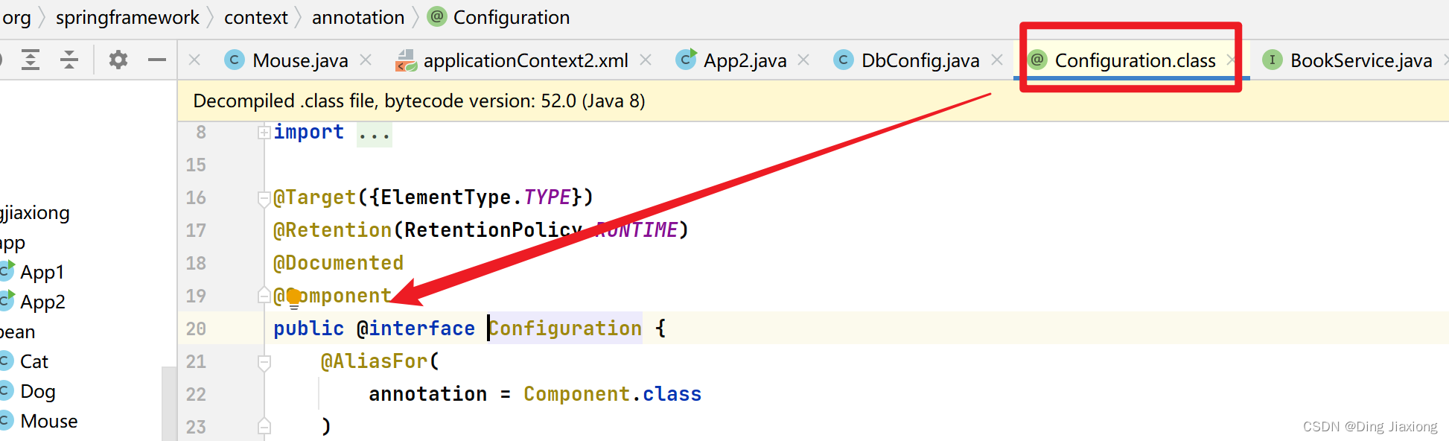Close the Mouse.java tab

click(366, 60)
